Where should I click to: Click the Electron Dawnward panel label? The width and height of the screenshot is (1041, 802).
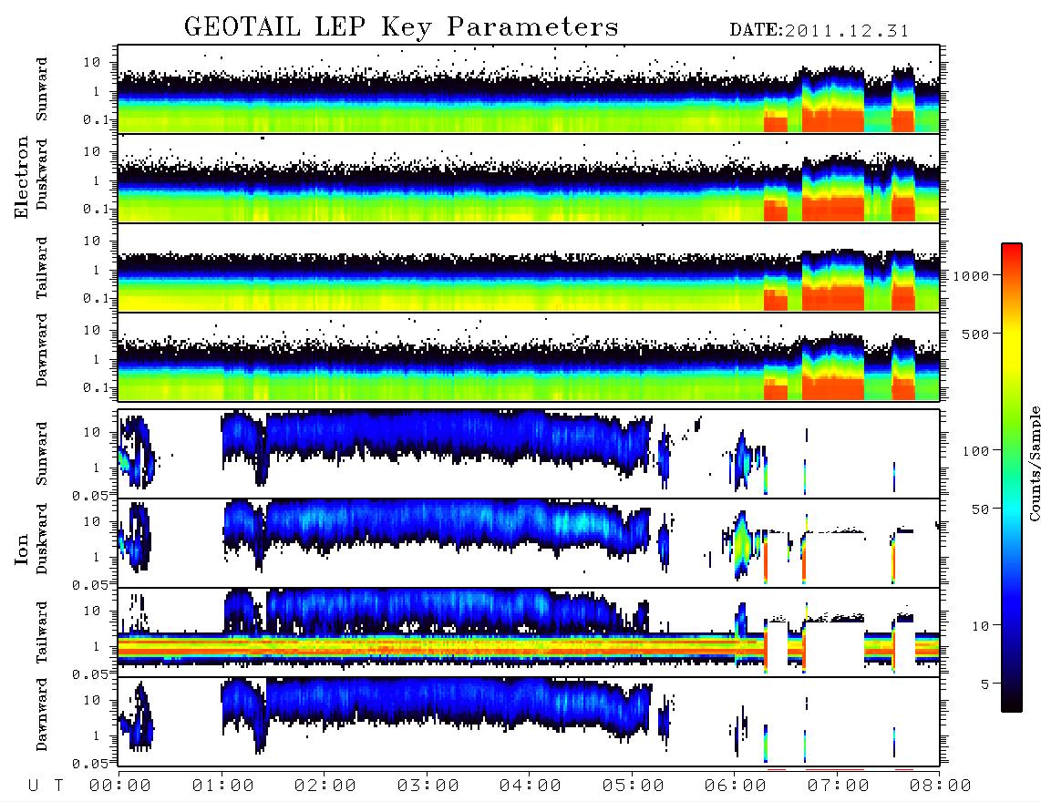pyautogui.click(x=42, y=351)
